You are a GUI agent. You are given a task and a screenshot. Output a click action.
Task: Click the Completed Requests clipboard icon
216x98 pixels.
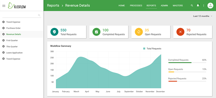[x=96, y=32]
